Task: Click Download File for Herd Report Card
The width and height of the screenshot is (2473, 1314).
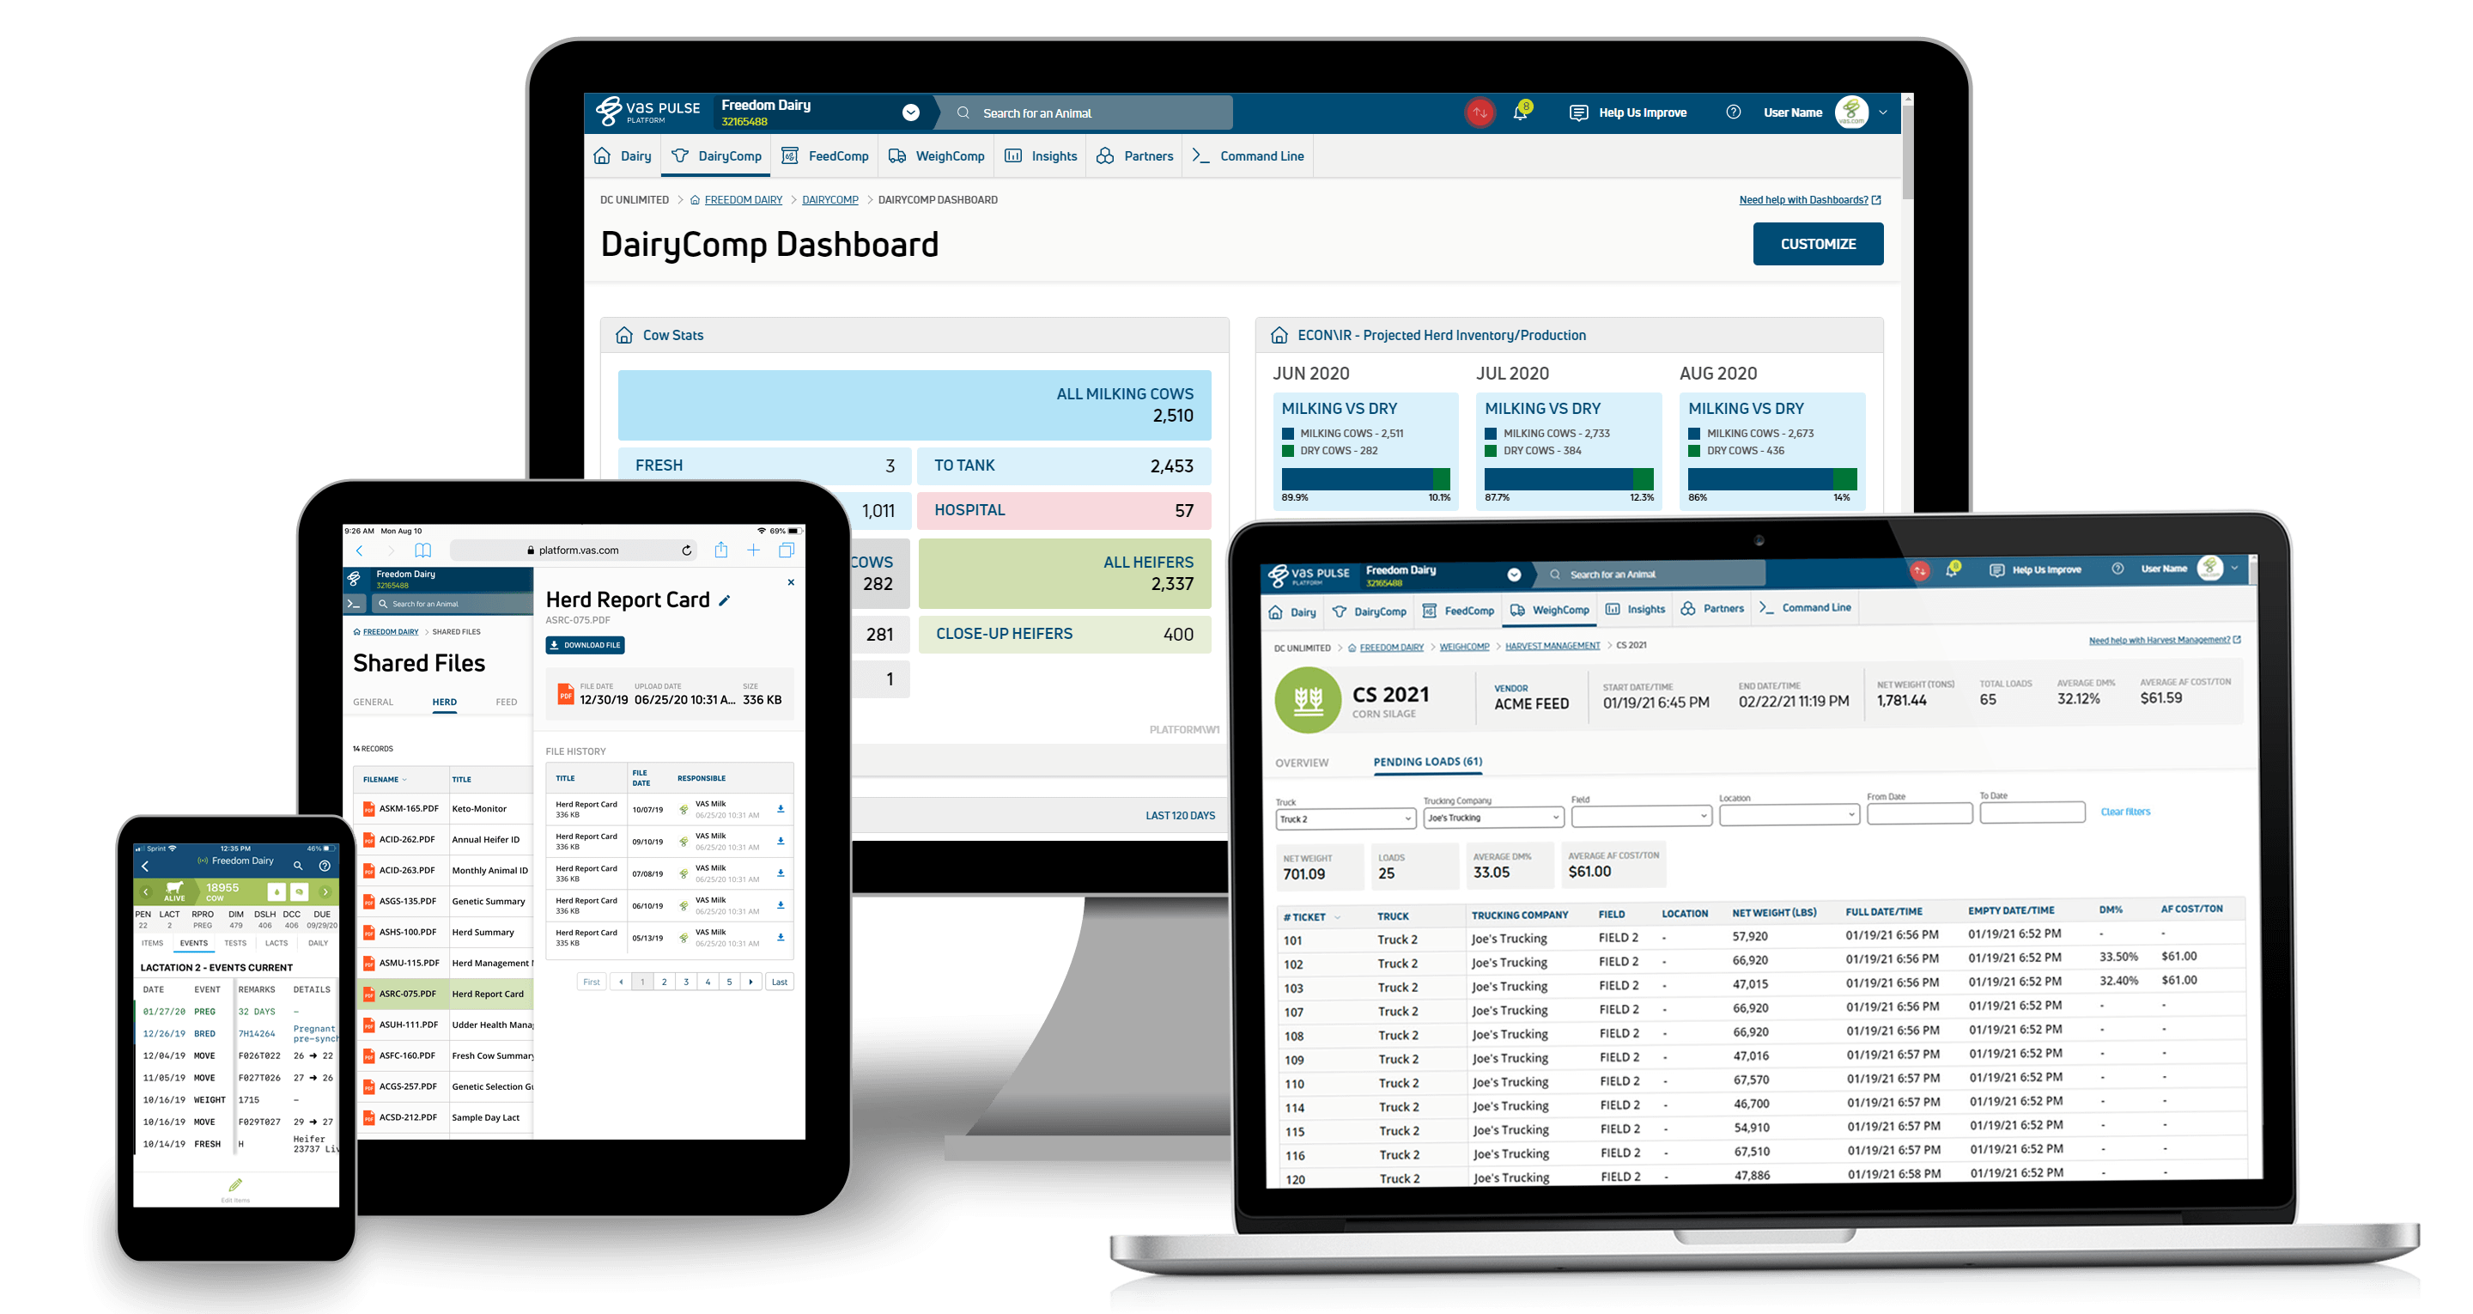Action: 584,645
